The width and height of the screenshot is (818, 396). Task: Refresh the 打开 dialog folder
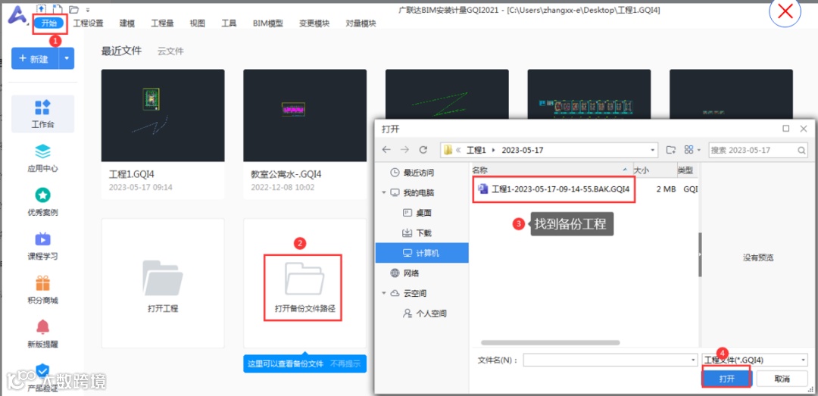point(423,150)
